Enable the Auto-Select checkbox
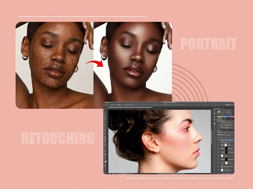Image resolution: width=253 pixels, height=189 pixels. (110, 105)
